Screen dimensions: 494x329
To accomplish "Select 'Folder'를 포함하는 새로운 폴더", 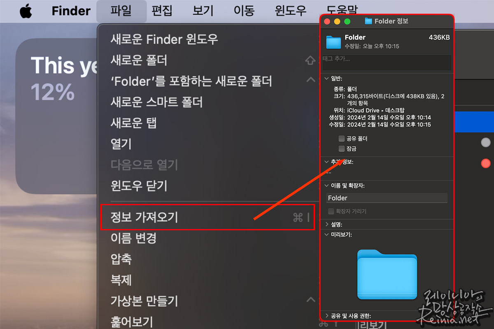I will pyautogui.click(x=191, y=81).
